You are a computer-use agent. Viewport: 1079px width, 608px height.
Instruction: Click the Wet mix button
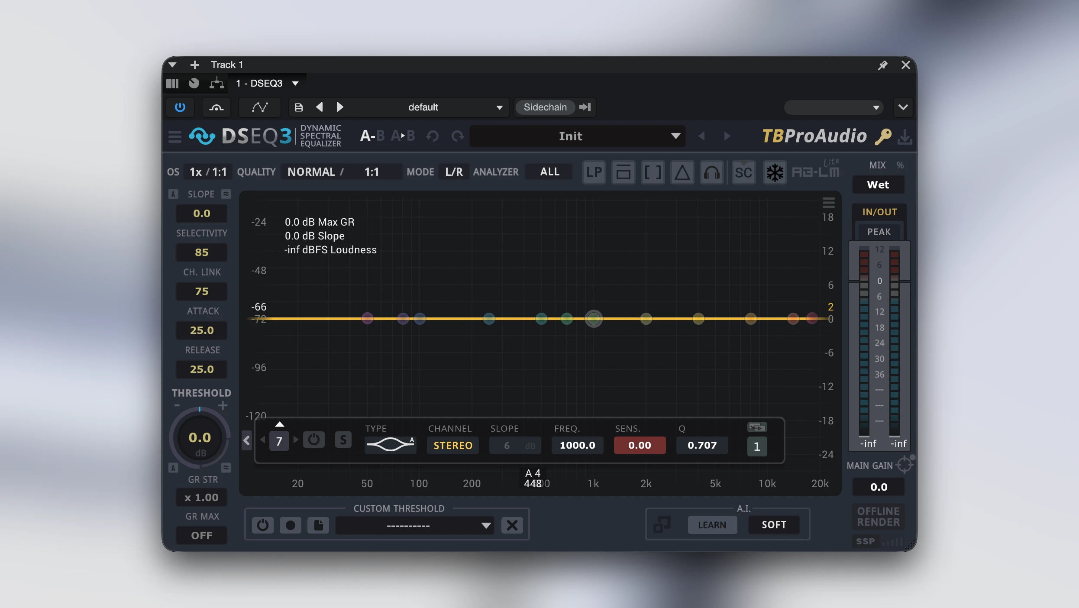pyautogui.click(x=878, y=185)
